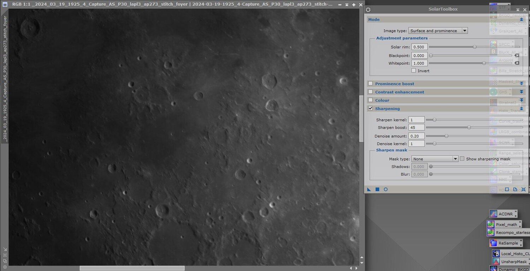This screenshot has height=271, width=530.
Task: Reset the Blackpoint slider value
Action: coord(517,55)
